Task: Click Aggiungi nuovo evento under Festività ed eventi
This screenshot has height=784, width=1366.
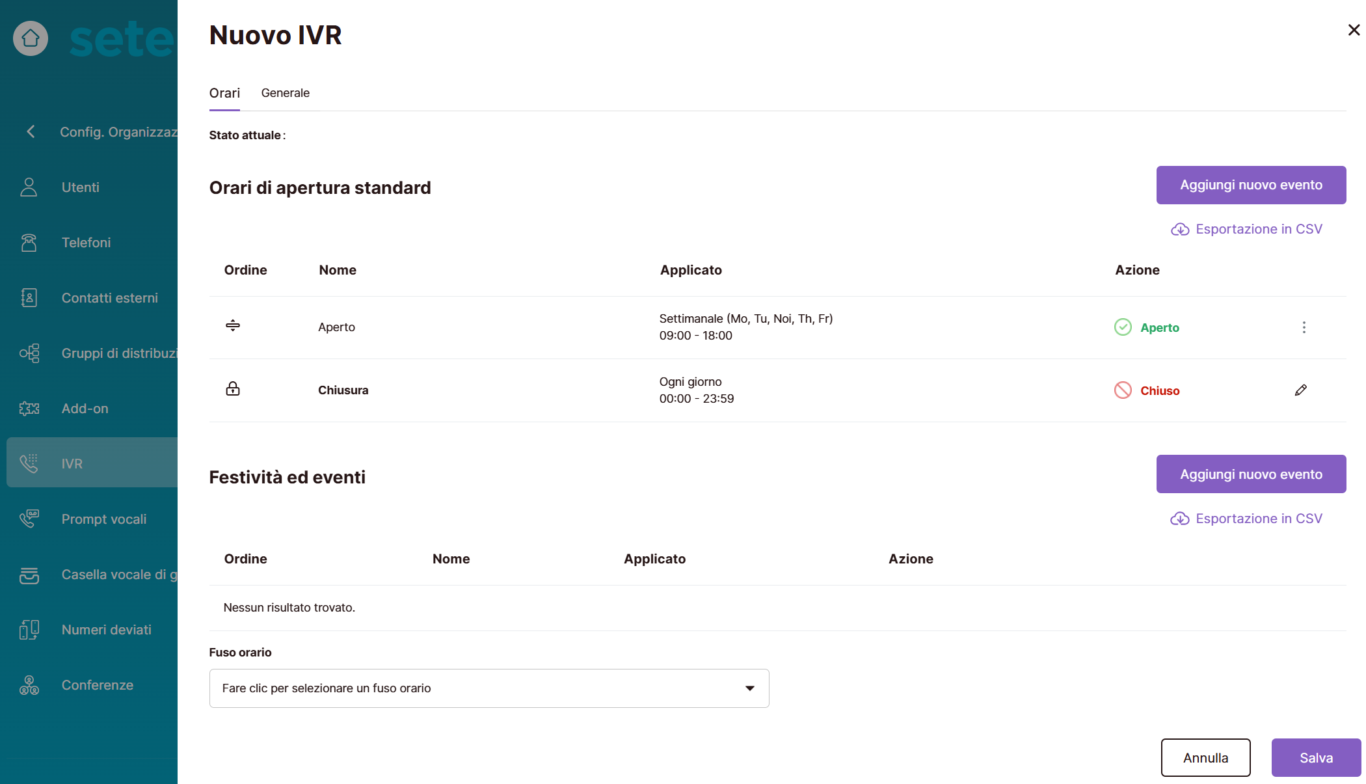Action: 1250,474
